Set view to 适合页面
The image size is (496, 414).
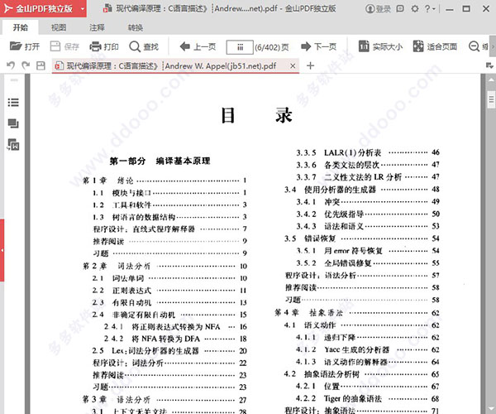435,46
